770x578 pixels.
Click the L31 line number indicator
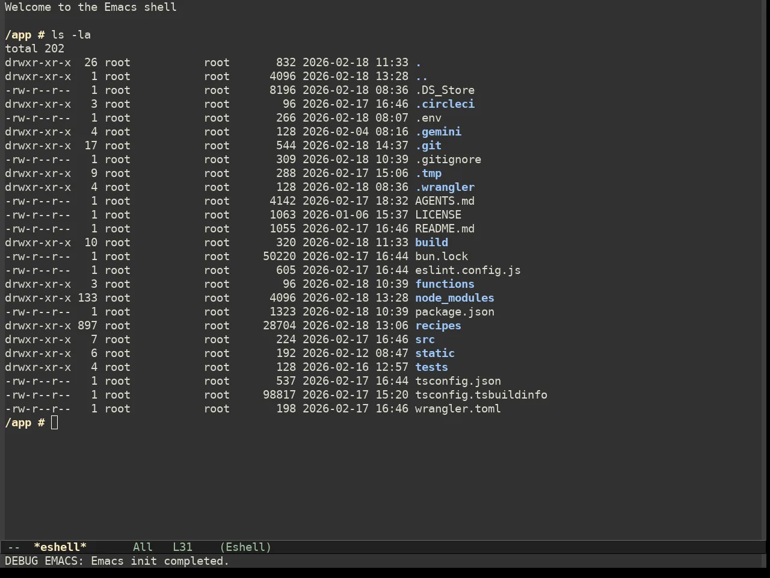(182, 547)
